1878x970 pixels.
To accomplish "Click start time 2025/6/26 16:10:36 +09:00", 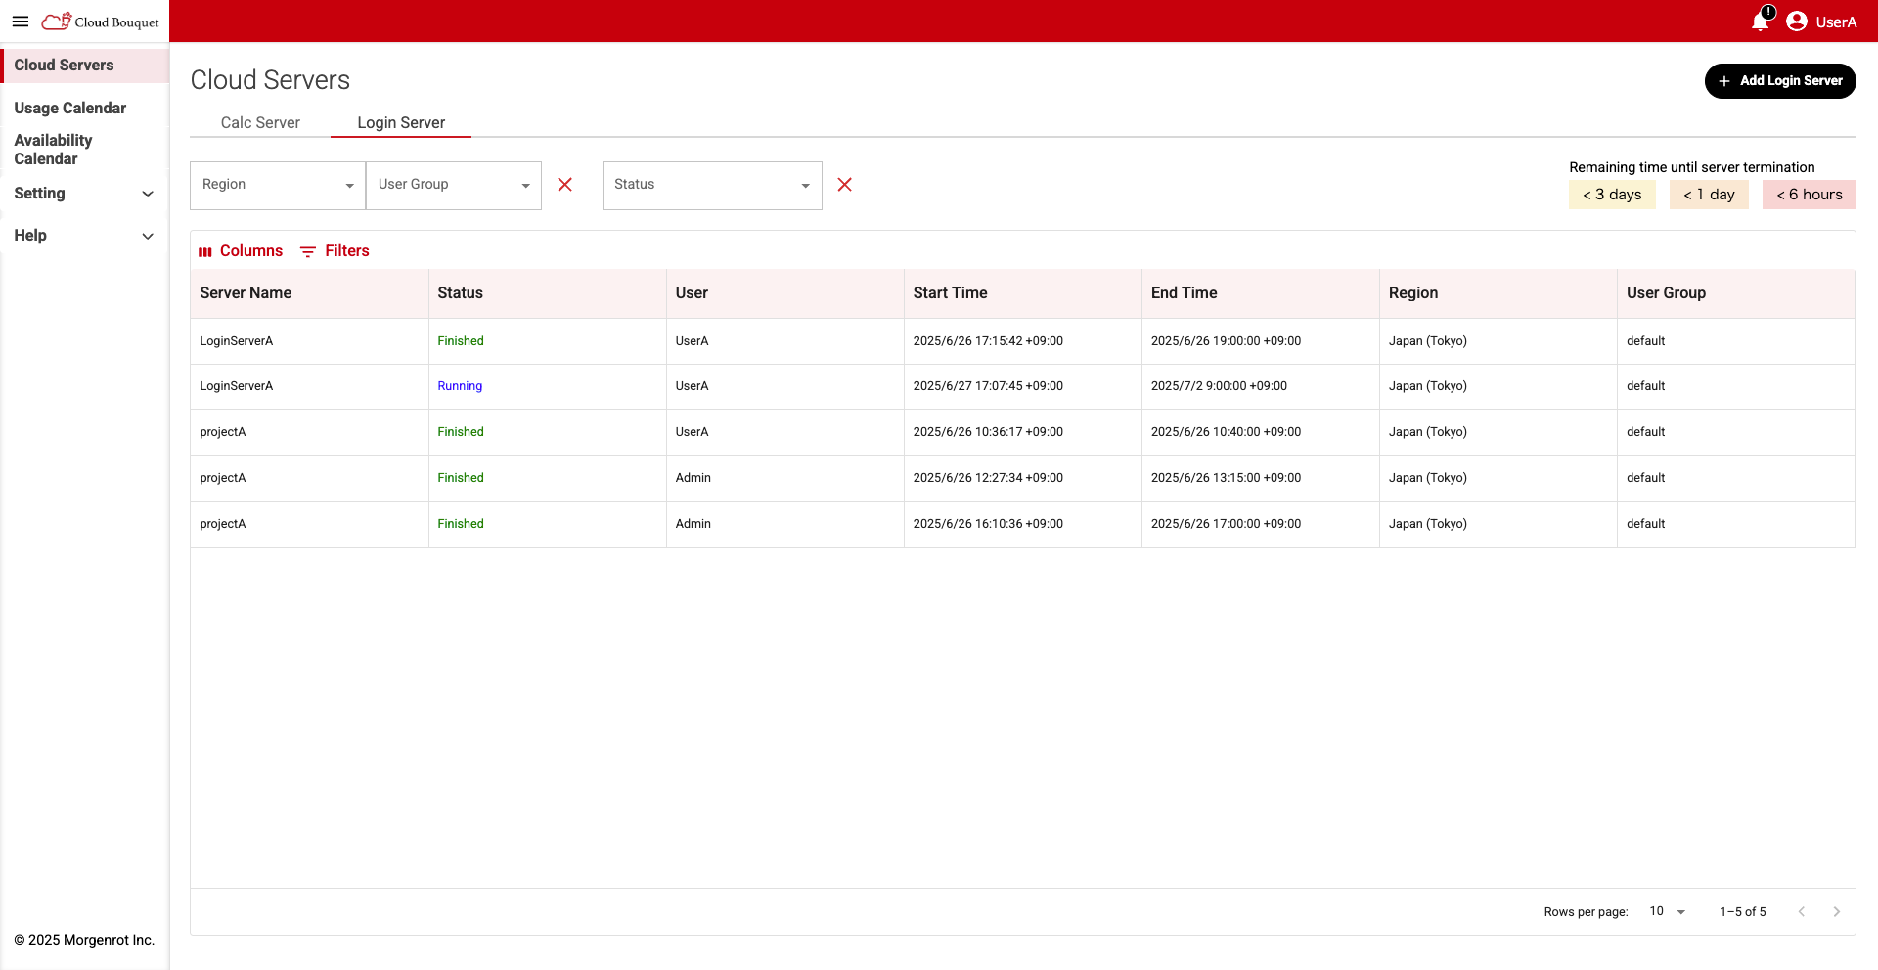I will tap(988, 524).
